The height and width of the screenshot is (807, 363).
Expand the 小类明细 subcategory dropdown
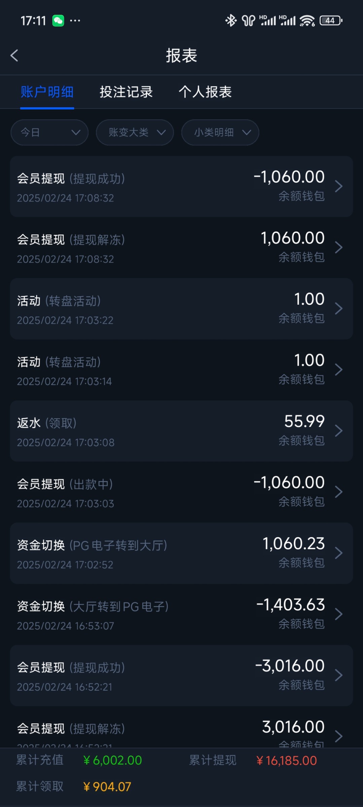[220, 132]
